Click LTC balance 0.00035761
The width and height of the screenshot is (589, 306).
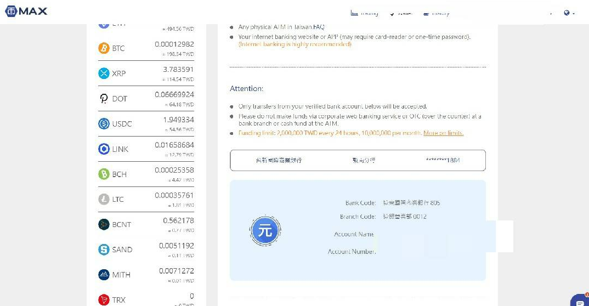click(174, 195)
